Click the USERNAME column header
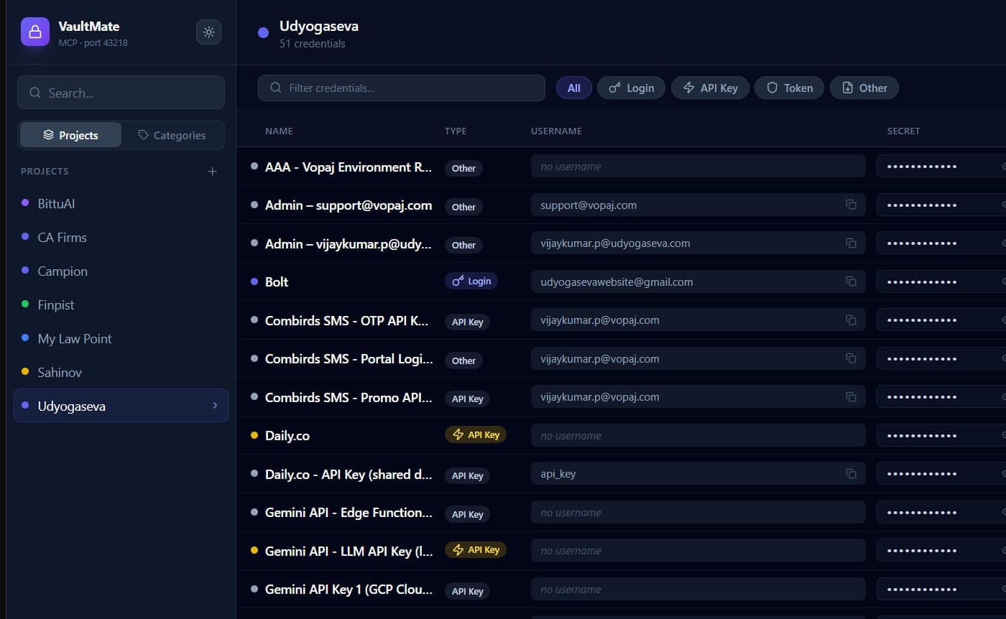 (x=556, y=131)
